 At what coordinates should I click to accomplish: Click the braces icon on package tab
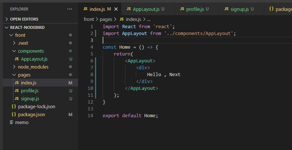point(271,9)
